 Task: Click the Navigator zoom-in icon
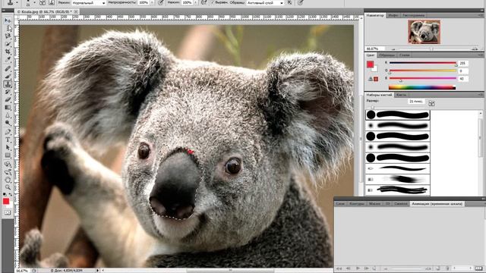coord(475,49)
